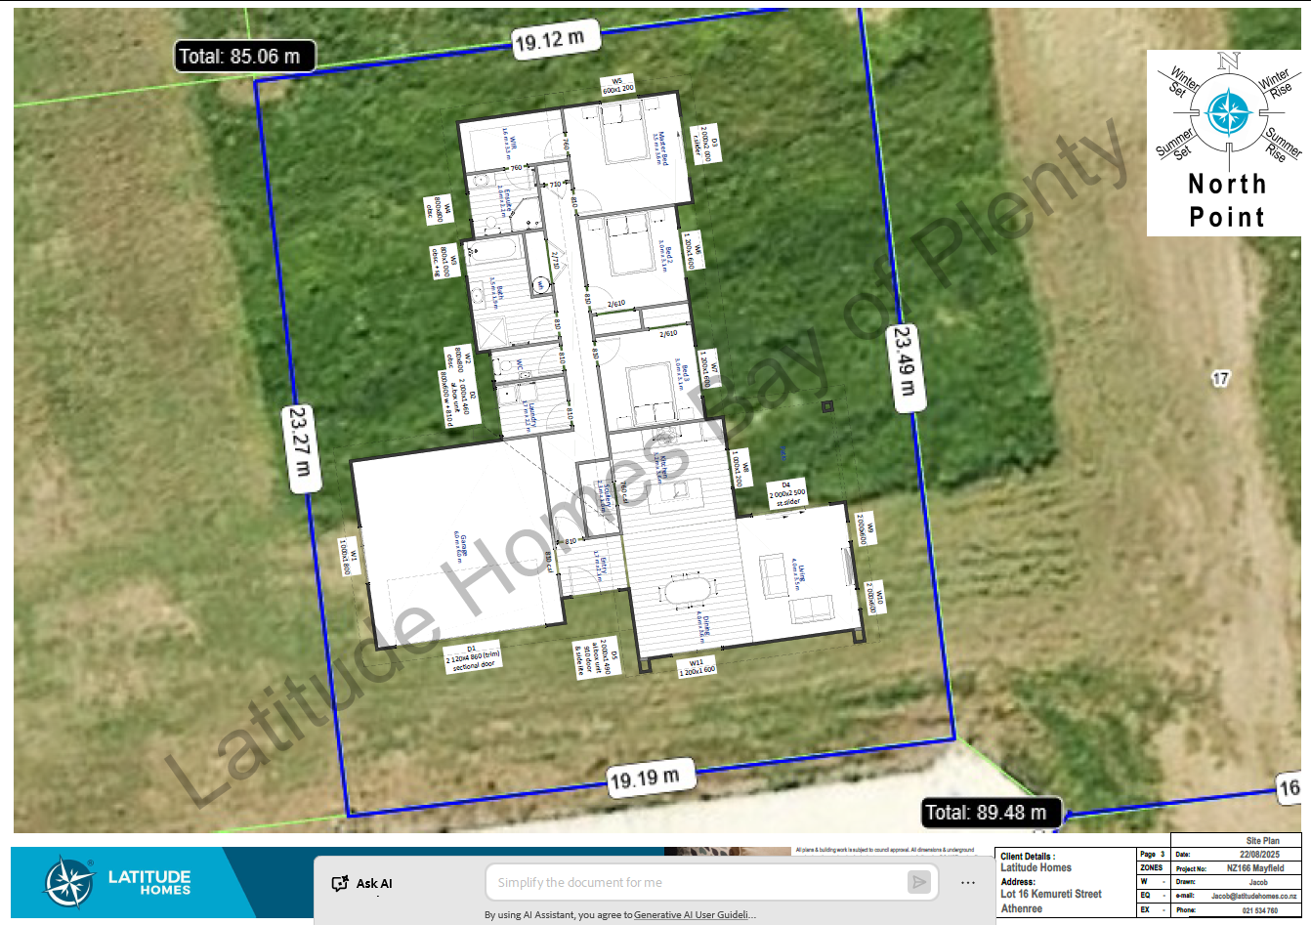Click the 'Total: 89.48 m' measurement label
This screenshot has width=1311, height=925.
992,813
